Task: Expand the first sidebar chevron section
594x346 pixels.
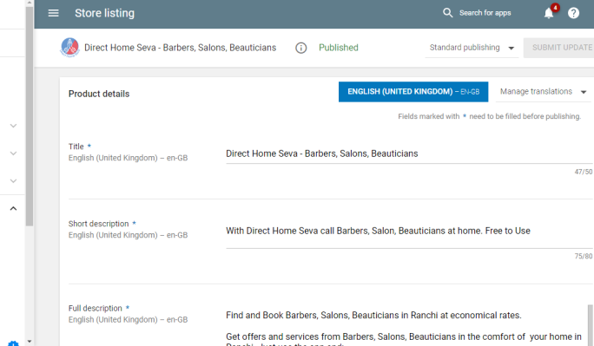Action: pos(13,126)
